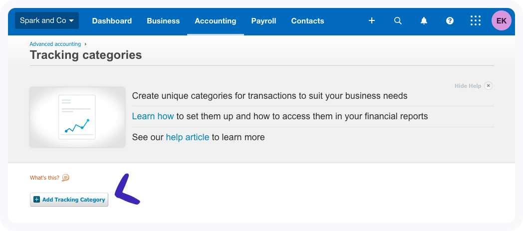Screen dimensions: 523x231
Task: Open the notifications bell
Action: [424, 21]
